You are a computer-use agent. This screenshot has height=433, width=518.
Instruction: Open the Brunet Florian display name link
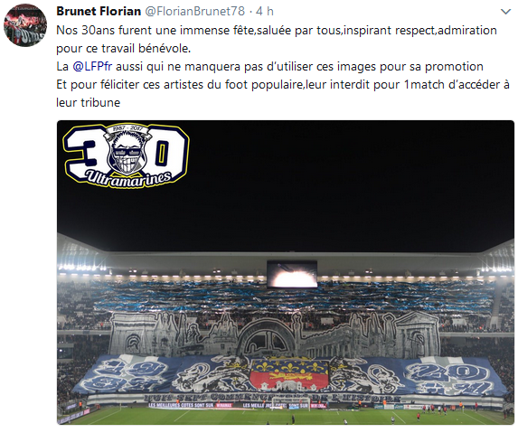(99, 11)
